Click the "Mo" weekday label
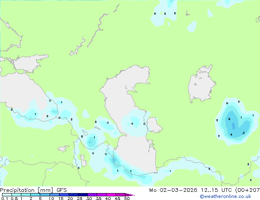The image size is (260, 200). pyautogui.click(x=153, y=190)
